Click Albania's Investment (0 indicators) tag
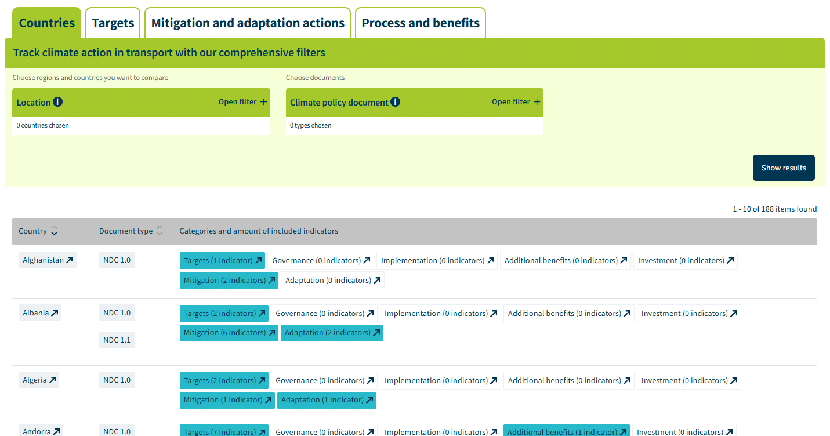 pos(689,314)
